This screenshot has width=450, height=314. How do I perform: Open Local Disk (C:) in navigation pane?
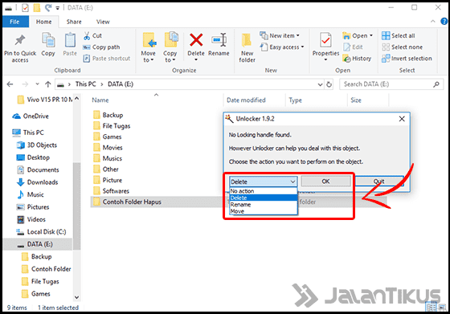tap(41, 232)
